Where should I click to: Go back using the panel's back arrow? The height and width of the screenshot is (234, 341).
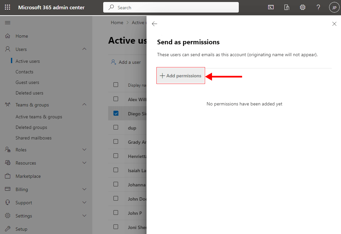click(154, 24)
